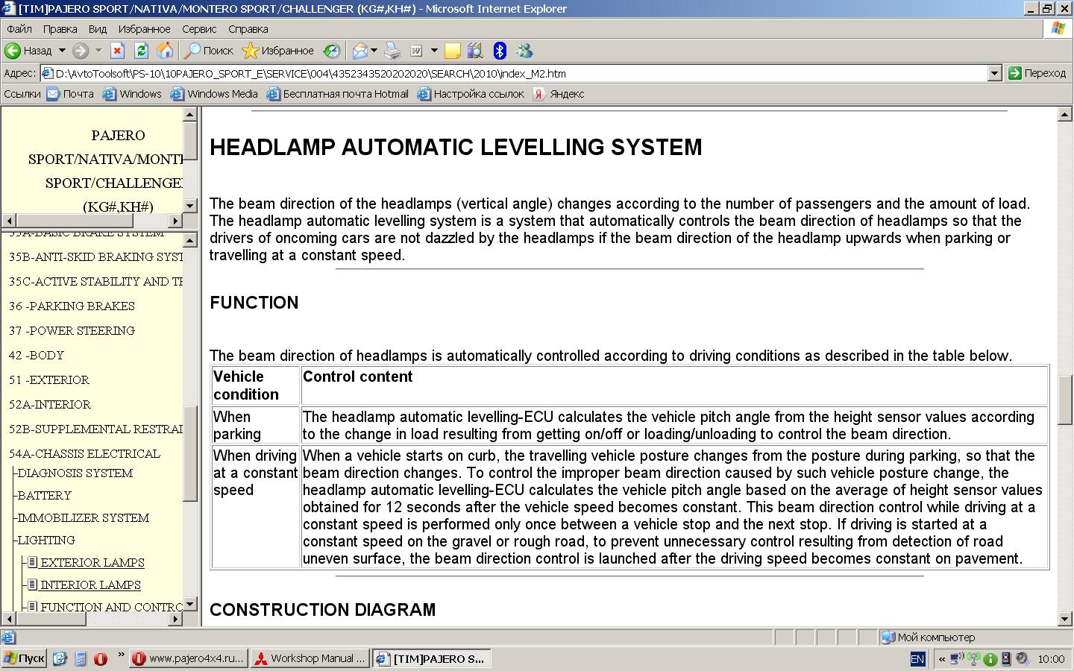The height and width of the screenshot is (671, 1074).
Task: Click the Bluetooth toolbar icon
Action: 500,51
